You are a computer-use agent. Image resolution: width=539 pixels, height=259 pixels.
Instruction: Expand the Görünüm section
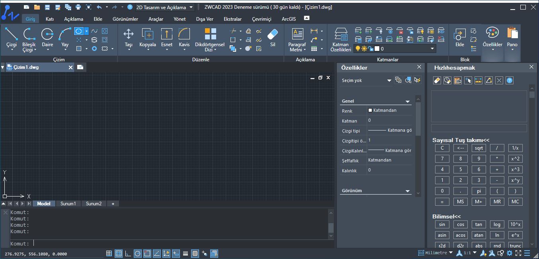[x=408, y=191]
